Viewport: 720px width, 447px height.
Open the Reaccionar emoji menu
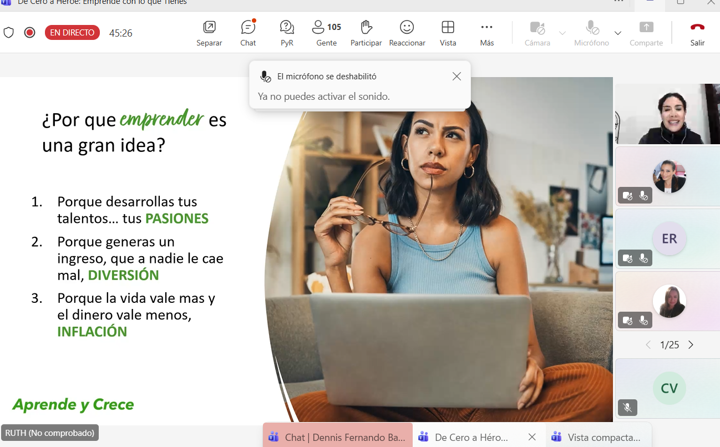pyautogui.click(x=407, y=33)
